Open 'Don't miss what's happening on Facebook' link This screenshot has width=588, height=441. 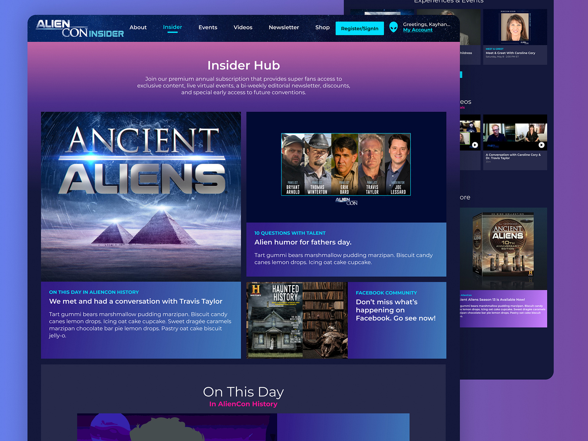[x=395, y=310]
